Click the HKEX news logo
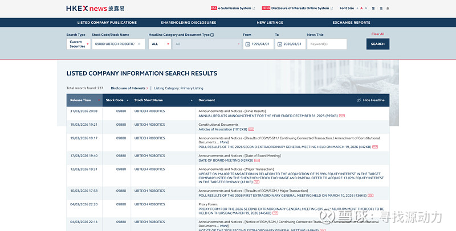456x231 pixels. click(95, 9)
